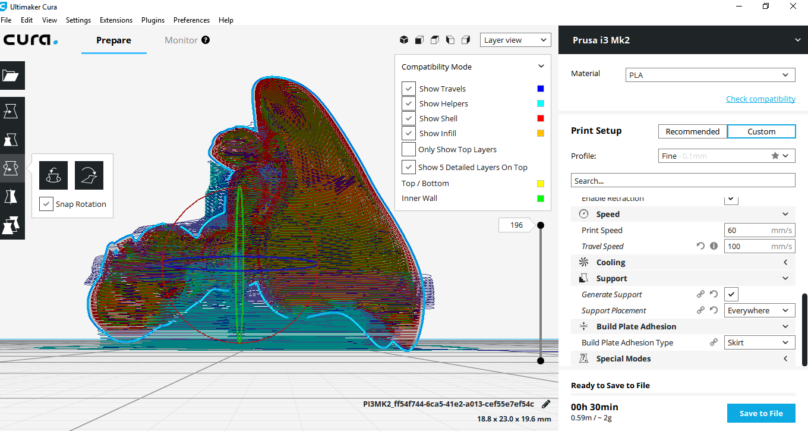Switch to the Monitor tab
This screenshot has height=431, width=808.
pos(181,40)
